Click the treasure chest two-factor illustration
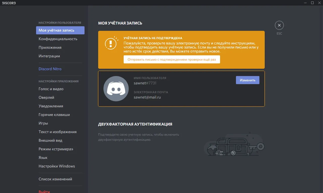The width and height of the screenshot is (323, 193). [234, 144]
